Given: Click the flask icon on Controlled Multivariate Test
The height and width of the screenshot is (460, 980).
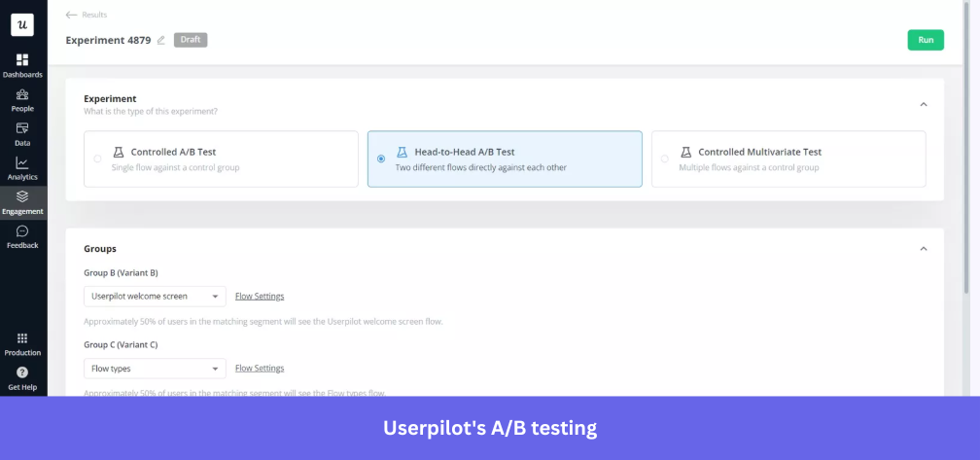Looking at the screenshot, I should tap(685, 152).
